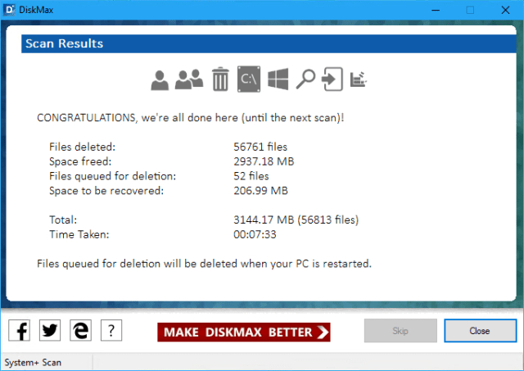Open the website via Edge icon
Viewport: 524px width, 371px height.
pyautogui.click(x=80, y=331)
